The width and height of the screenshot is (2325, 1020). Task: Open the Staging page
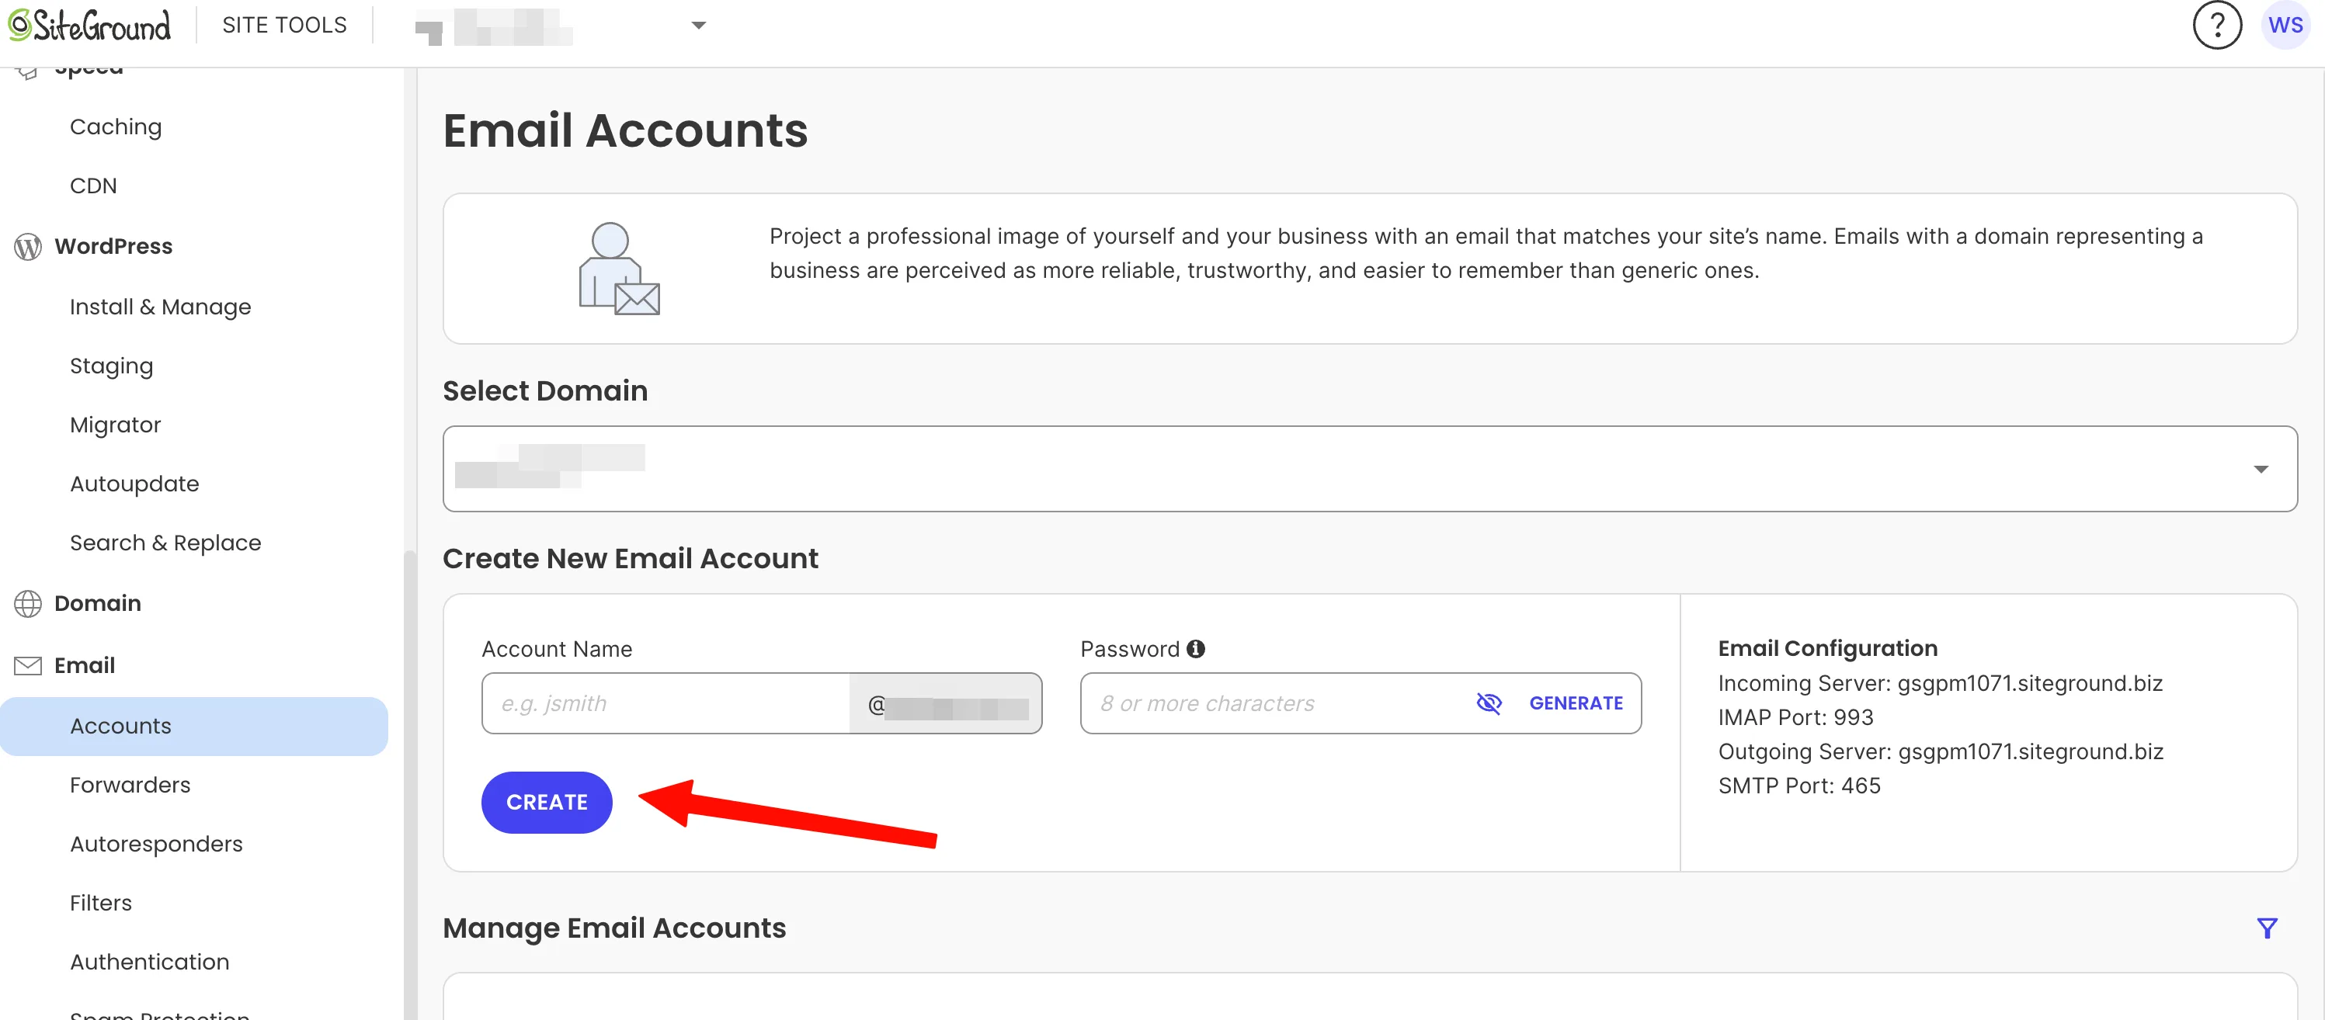coord(111,366)
